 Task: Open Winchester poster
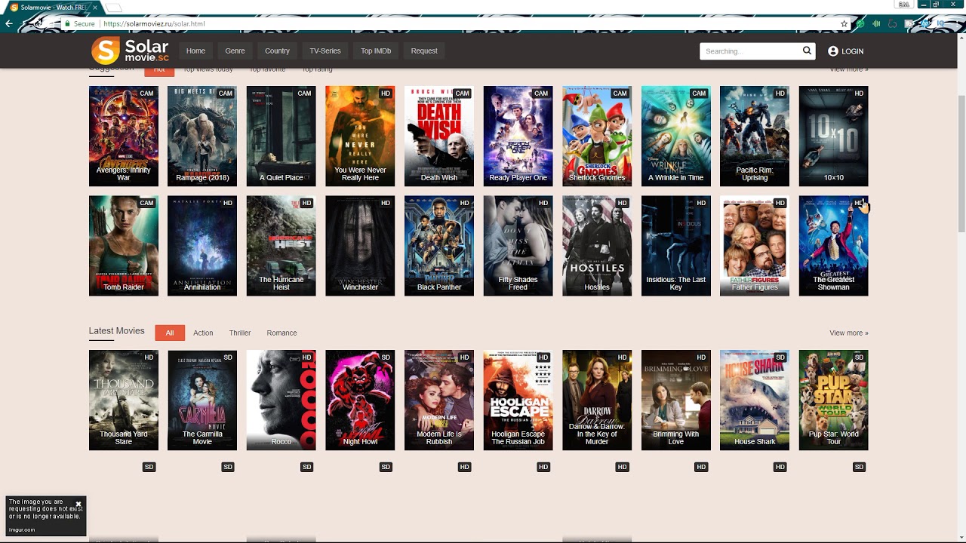360,246
